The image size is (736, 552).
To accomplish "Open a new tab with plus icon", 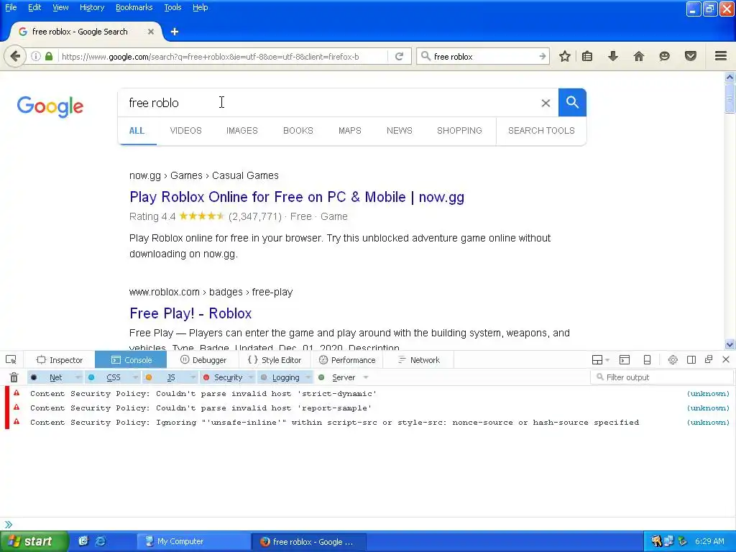I will click(x=175, y=32).
